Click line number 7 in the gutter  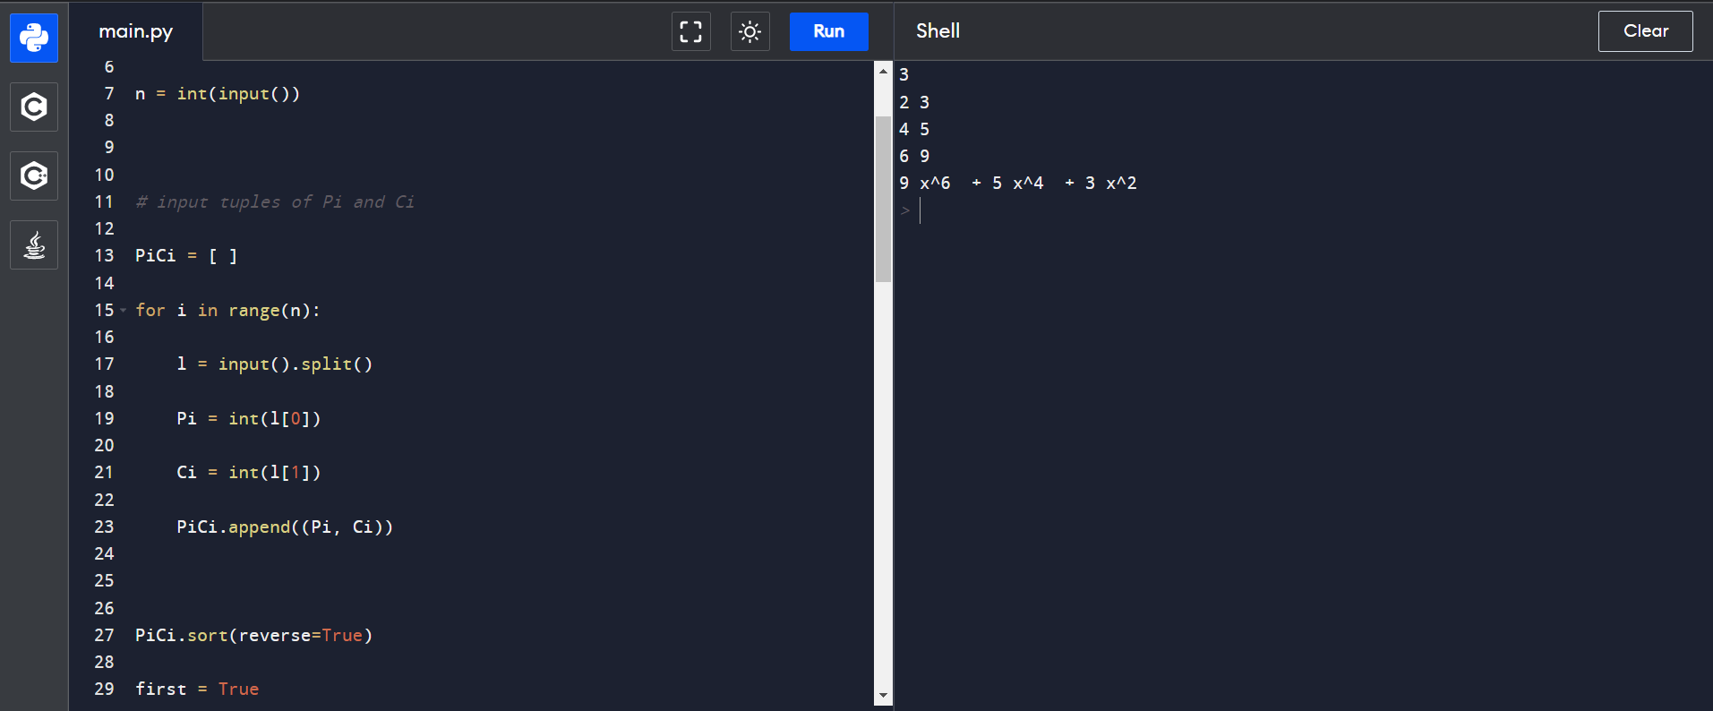click(x=109, y=94)
